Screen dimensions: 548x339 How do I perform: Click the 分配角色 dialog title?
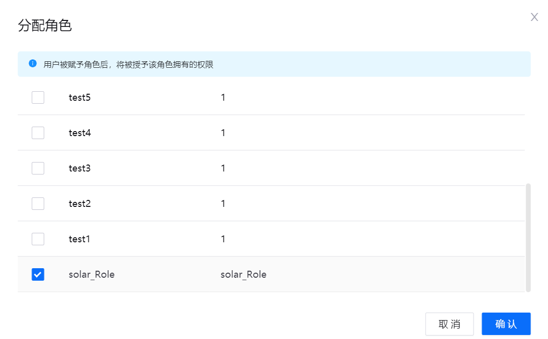pos(45,26)
